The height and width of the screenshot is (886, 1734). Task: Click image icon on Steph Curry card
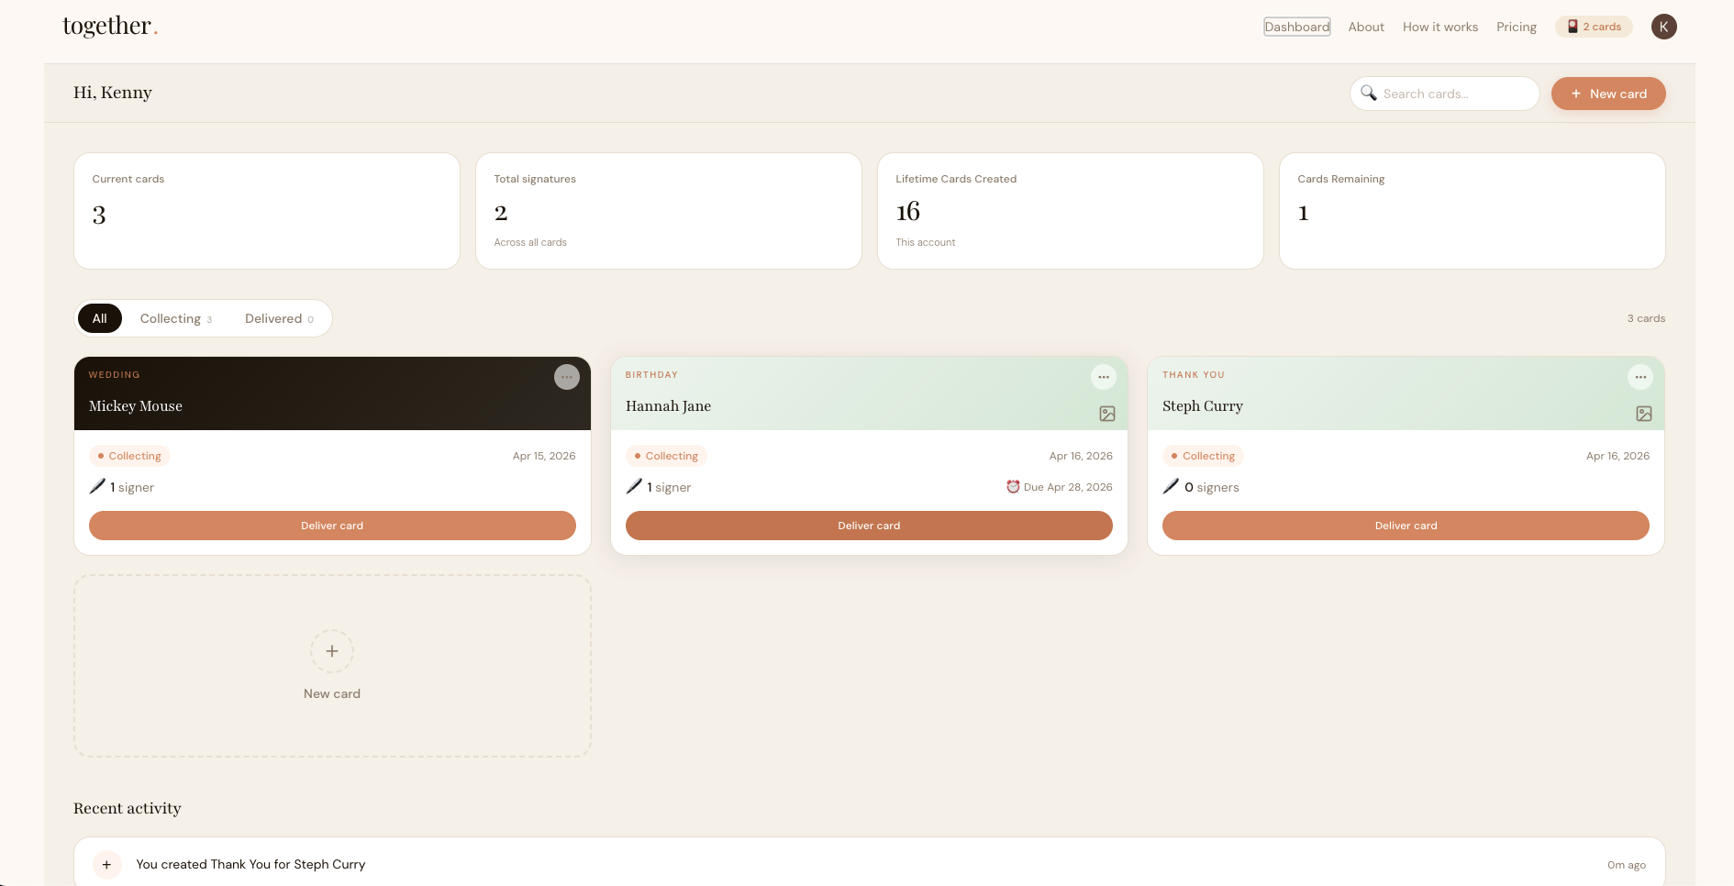[1644, 414]
